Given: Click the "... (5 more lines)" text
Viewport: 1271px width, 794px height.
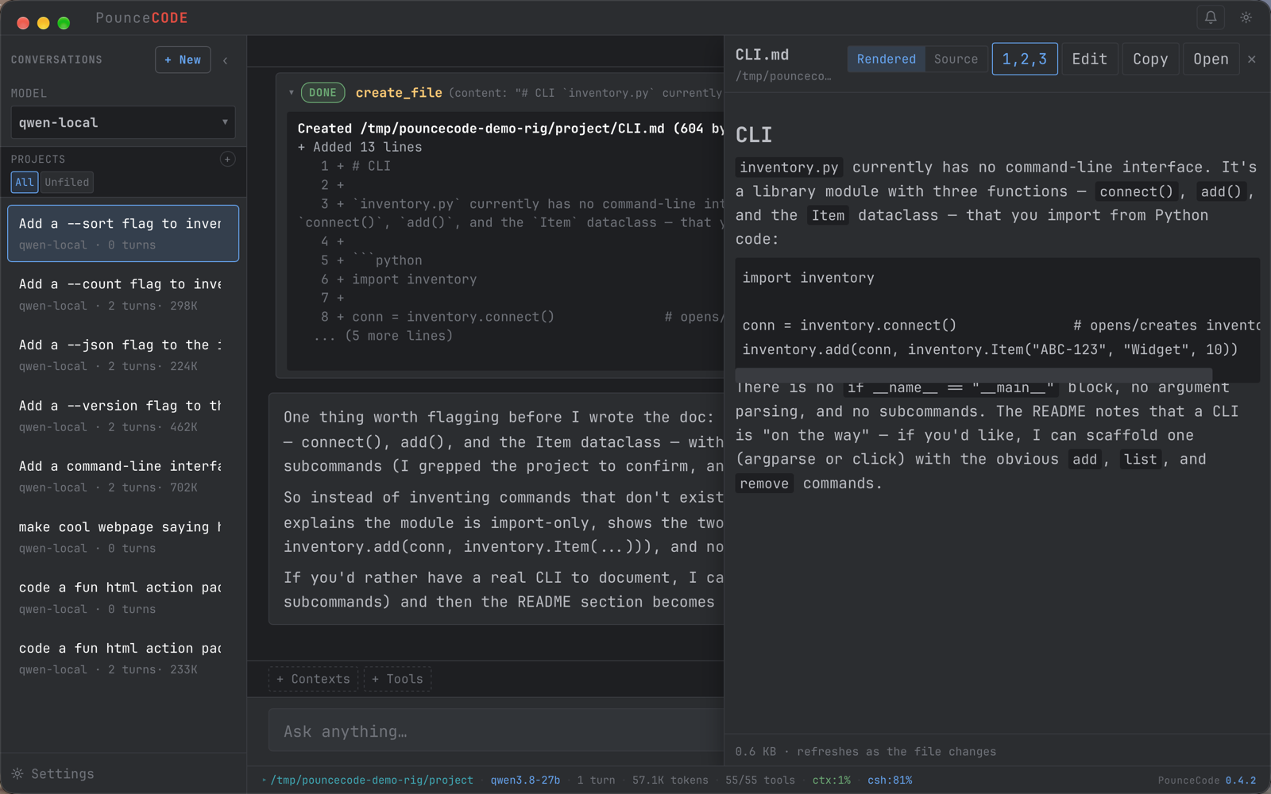Looking at the screenshot, I should [x=383, y=336].
